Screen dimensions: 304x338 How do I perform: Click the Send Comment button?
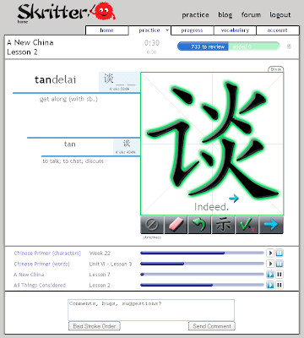point(212,326)
